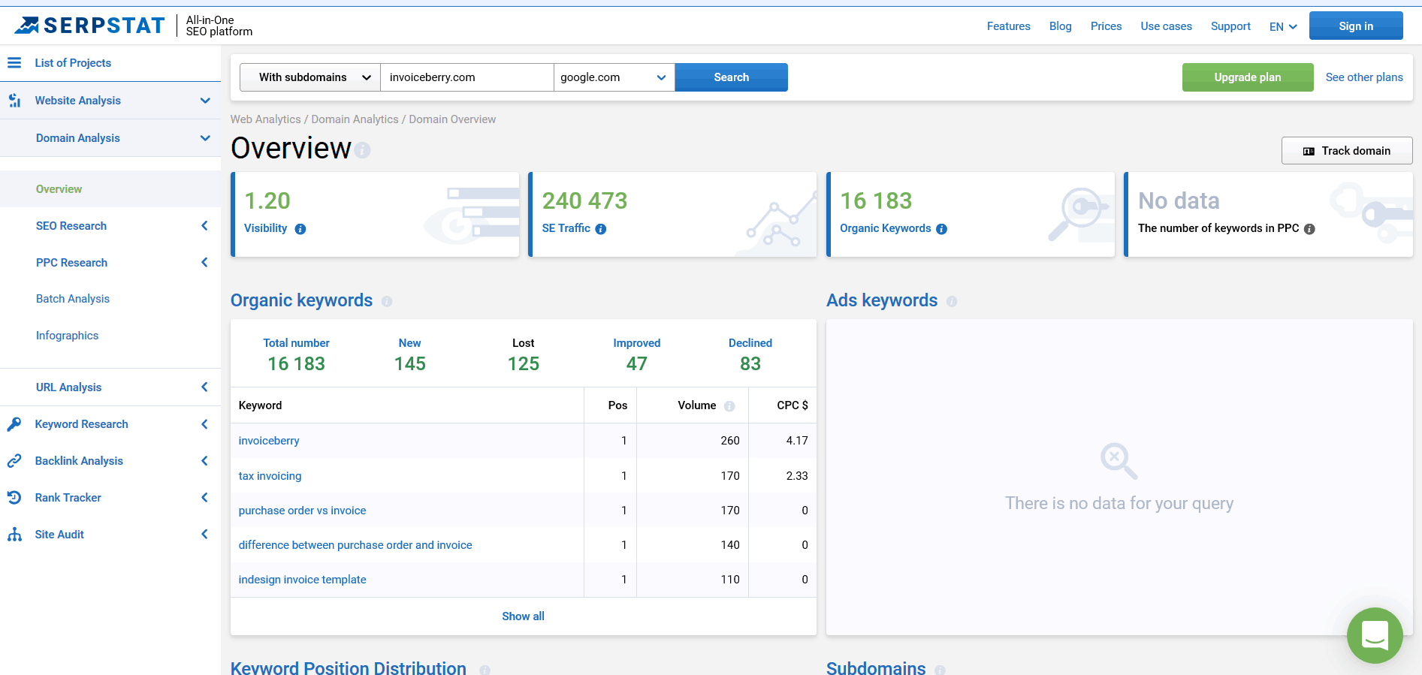Open the google.com search engine dropdown
This screenshot has height=675, width=1422.
tap(614, 77)
